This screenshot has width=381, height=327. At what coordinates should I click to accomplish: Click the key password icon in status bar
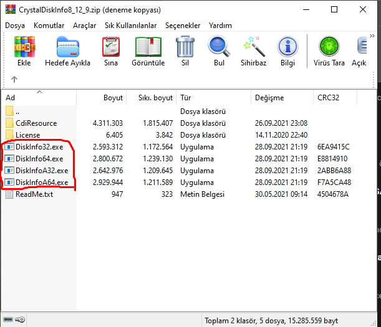[x=20, y=320]
